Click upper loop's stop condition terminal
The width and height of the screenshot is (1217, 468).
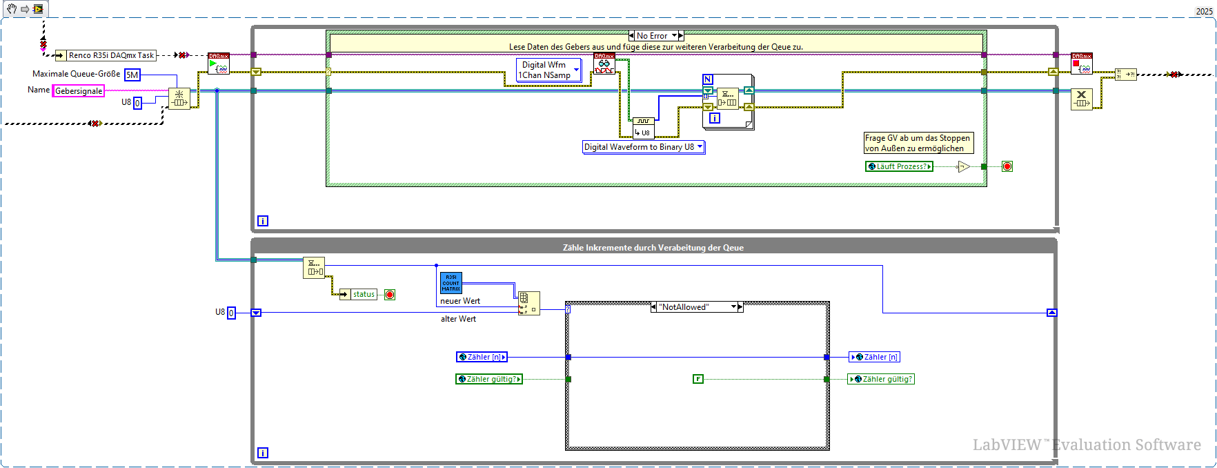point(1007,166)
